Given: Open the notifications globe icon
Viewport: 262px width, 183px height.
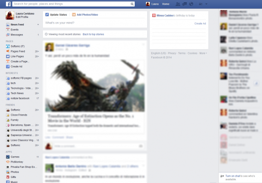Looking at the screenshot, I should (x=191, y=4).
